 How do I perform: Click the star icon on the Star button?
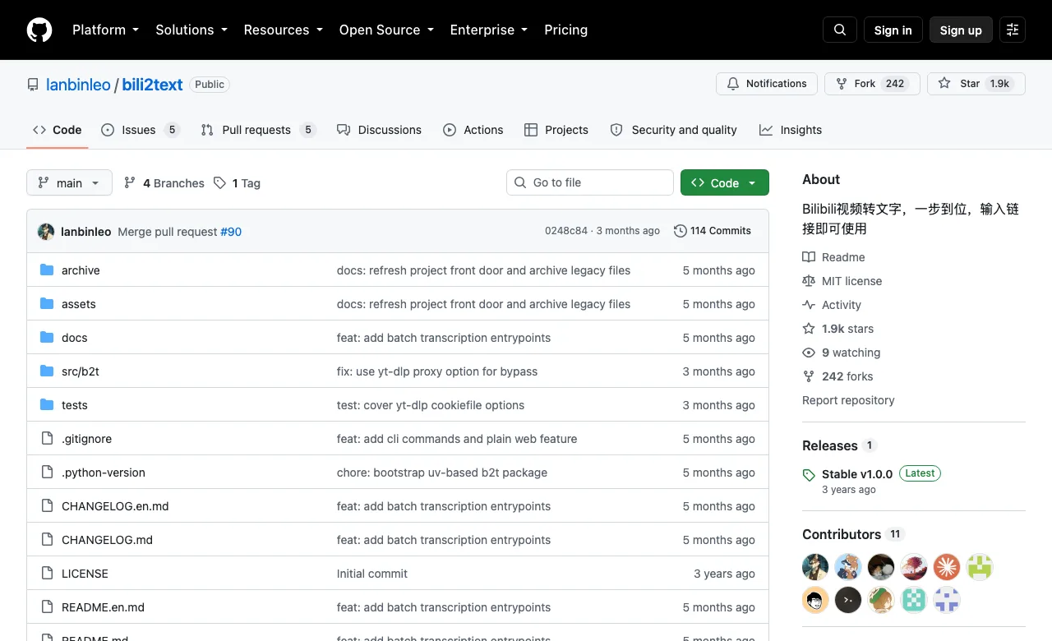944,84
